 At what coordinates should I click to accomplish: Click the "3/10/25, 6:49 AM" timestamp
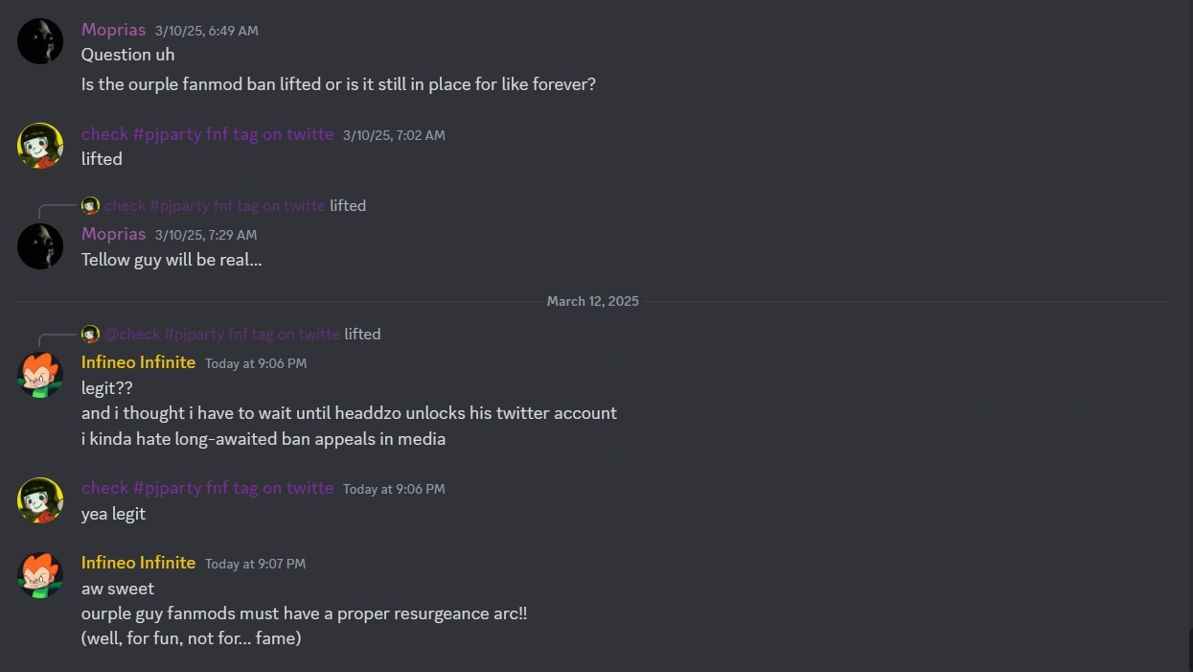(x=207, y=31)
